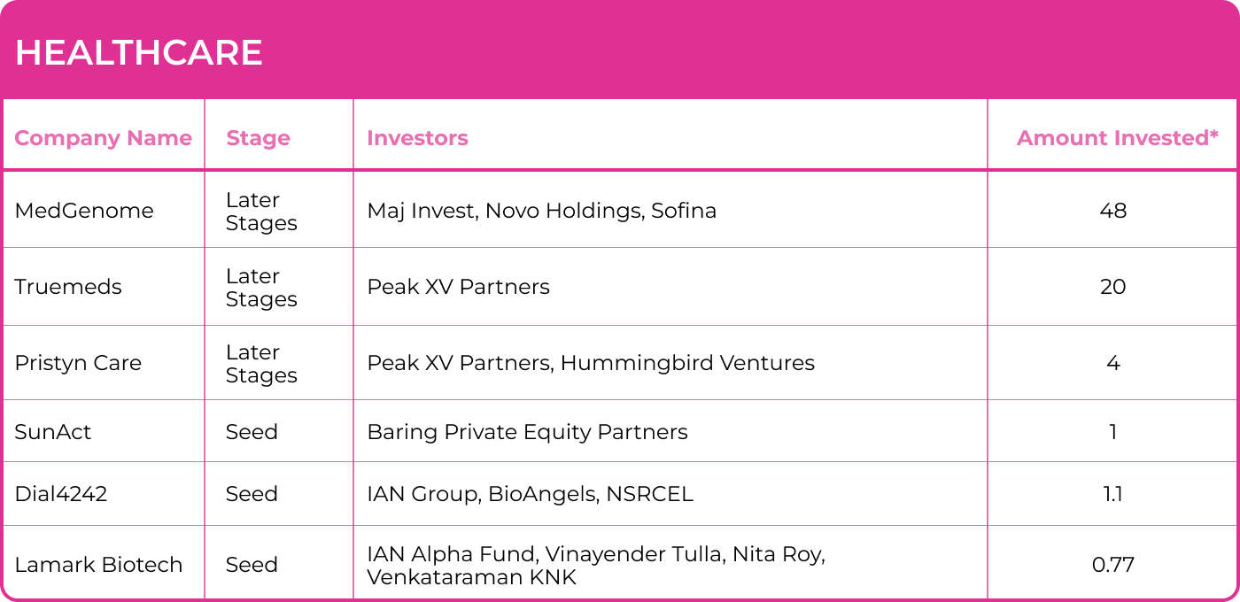
Task: Select Baring Private Equity Partners investor text
Action: coord(527,432)
